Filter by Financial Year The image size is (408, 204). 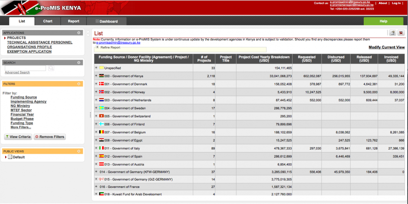pyautogui.click(x=22, y=114)
